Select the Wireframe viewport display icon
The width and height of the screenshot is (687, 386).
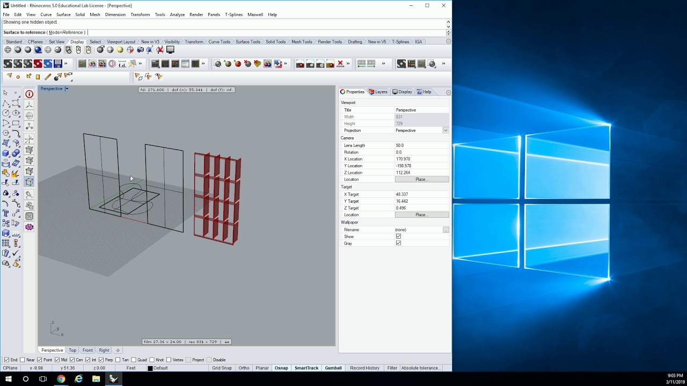(x=8, y=50)
